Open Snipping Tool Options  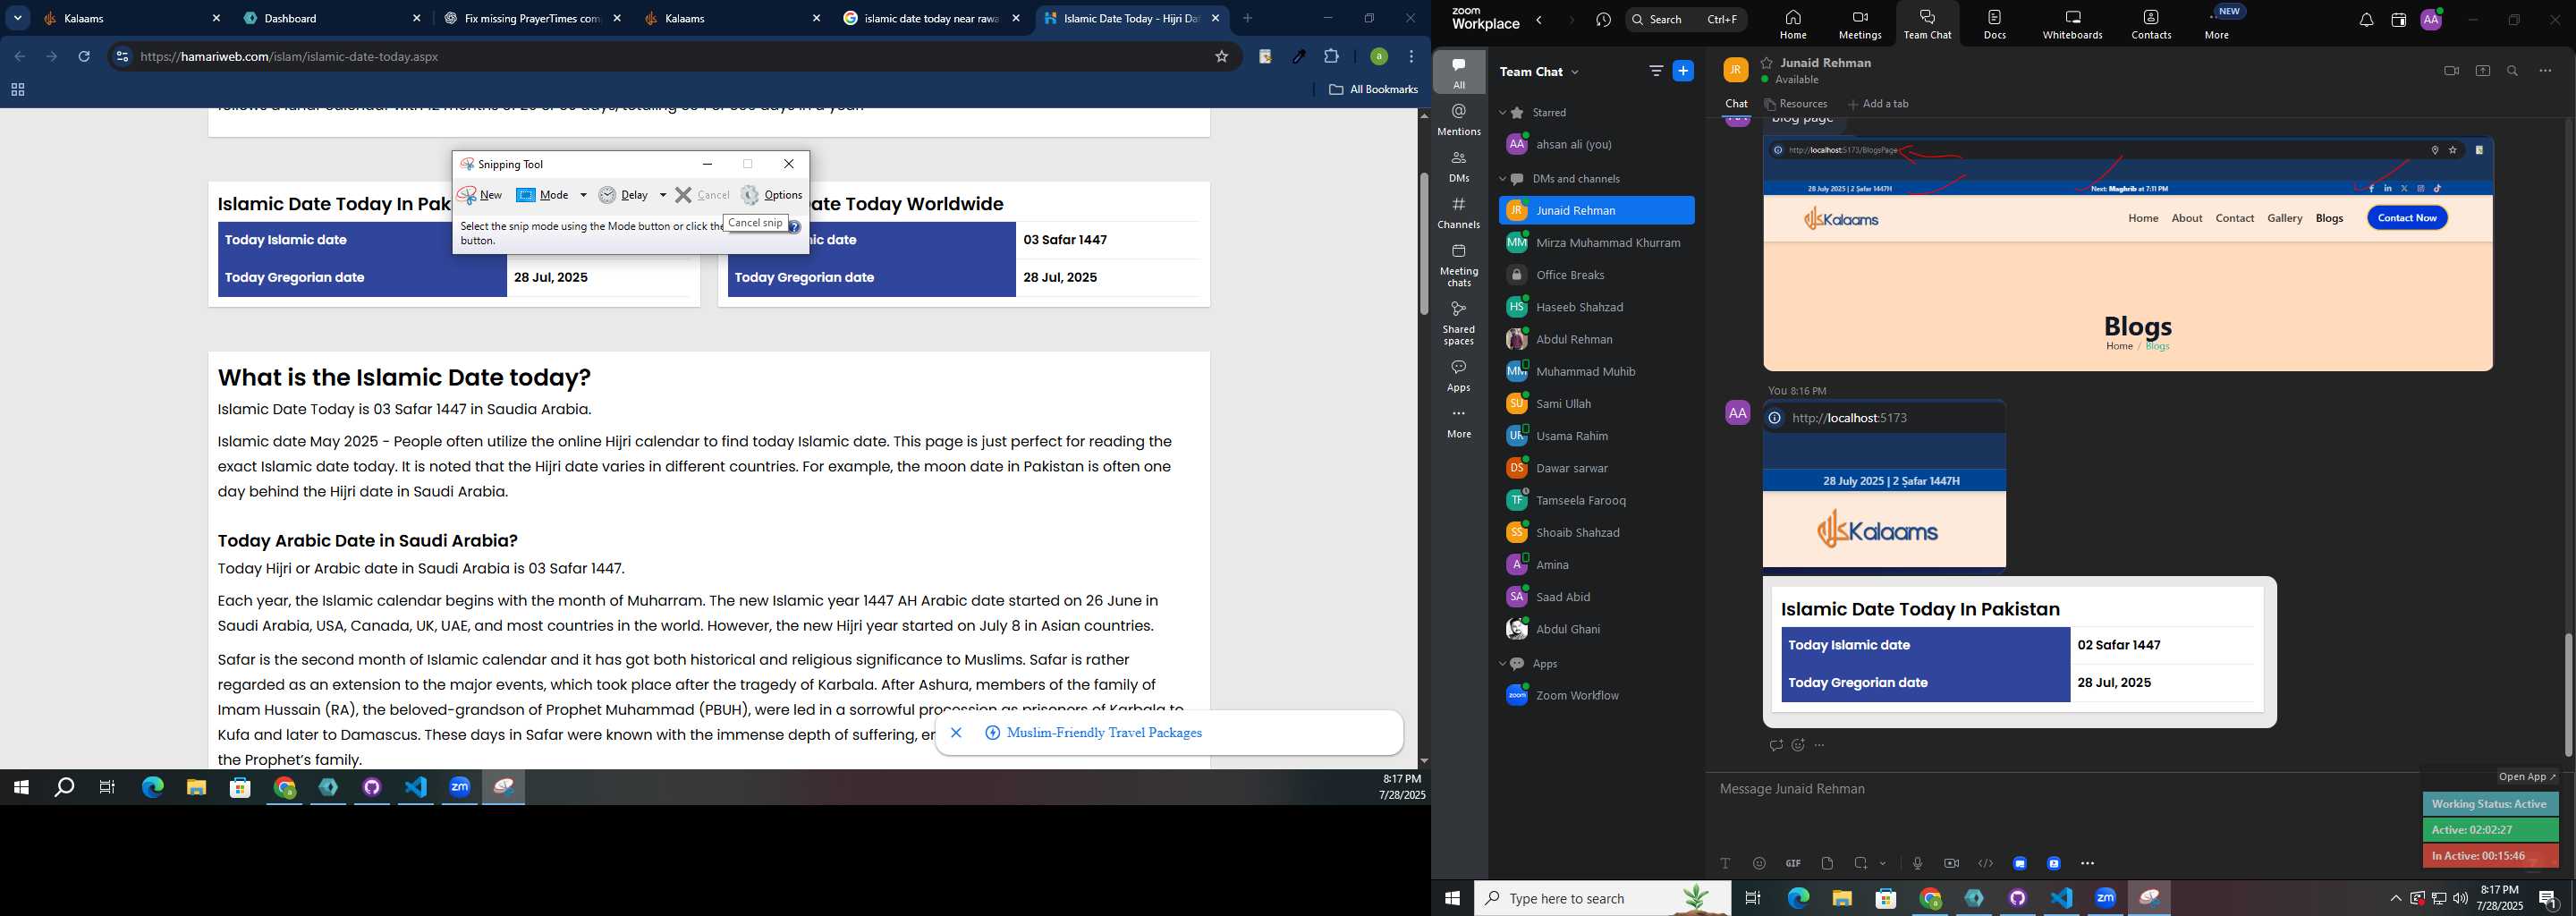click(x=771, y=195)
